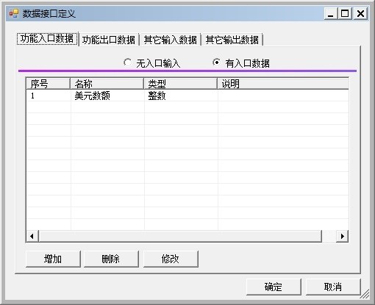Switch to the 功能入口数据 tab
Image resolution: width=375 pixels, height=305 pixels.
47,39
